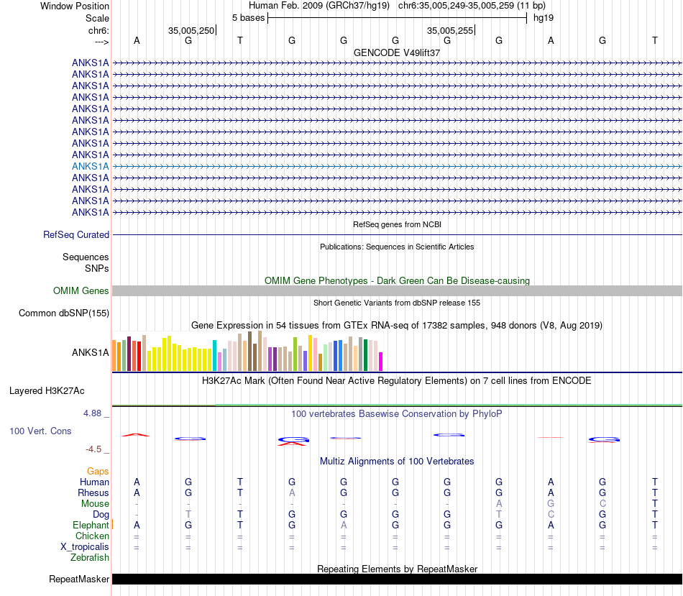Open the GENCODE V49lift37 track title
This screenshot has width=683, height=596.
click(397, 52)
